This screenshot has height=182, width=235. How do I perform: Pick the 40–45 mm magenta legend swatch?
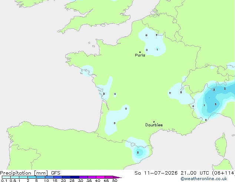(x=100, y=177)
